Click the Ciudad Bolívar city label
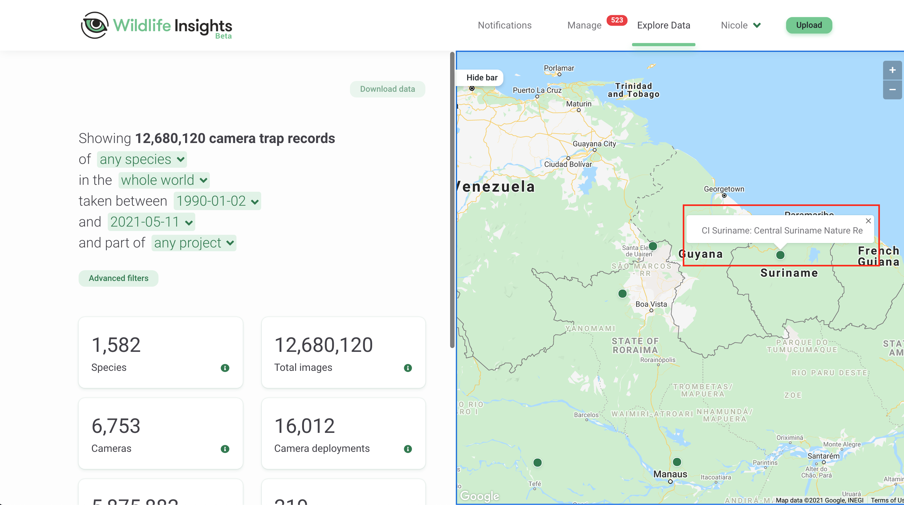The height and width of the screenshot is (505, 904). point(568,164)
